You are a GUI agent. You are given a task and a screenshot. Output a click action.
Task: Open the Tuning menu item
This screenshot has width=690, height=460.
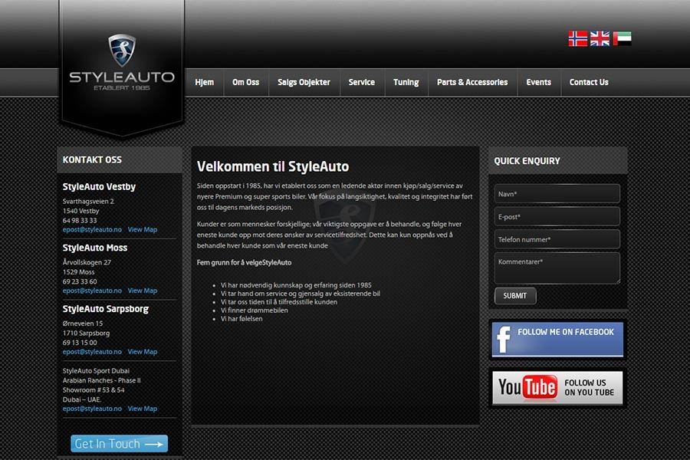[x=406, y=82]
